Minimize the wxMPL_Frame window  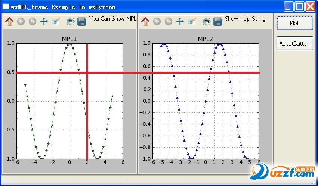point(288,7)
